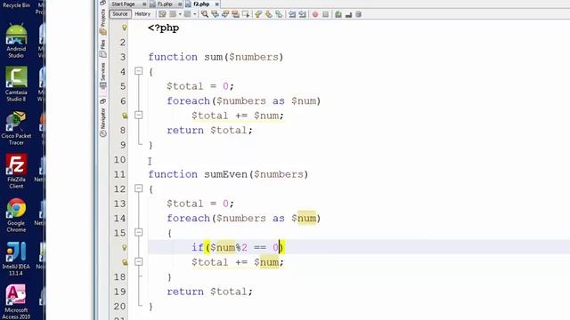Screen dimensions: 570x320
Task: Click the Shift Line Right icon
Action: (302, 14)
